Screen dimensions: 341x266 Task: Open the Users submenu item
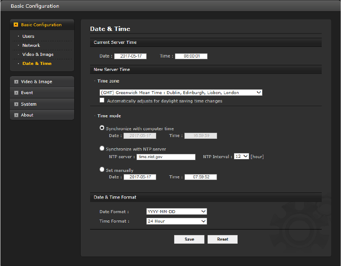28,36
